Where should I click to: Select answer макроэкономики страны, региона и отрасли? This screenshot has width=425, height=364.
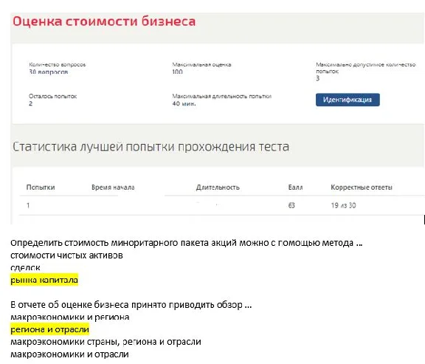106,342
